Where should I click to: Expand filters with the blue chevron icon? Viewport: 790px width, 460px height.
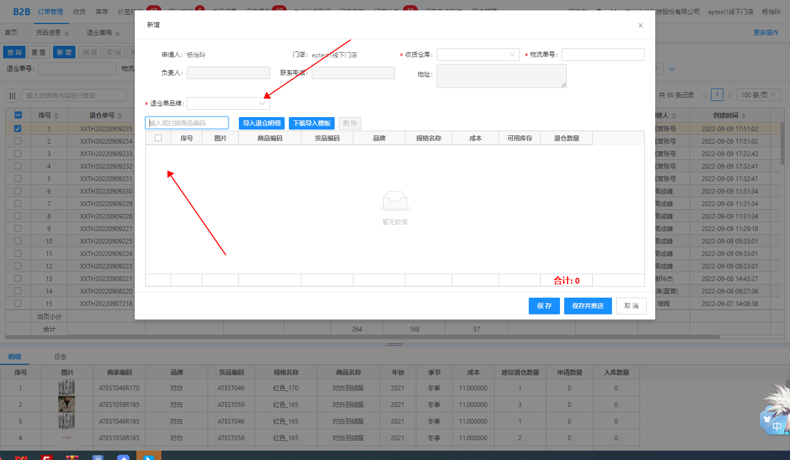pos(672,69)
